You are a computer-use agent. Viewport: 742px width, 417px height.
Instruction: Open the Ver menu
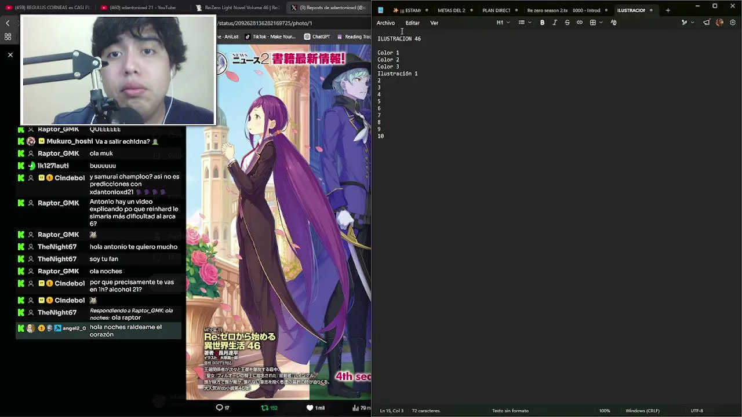tap(434, 23)
